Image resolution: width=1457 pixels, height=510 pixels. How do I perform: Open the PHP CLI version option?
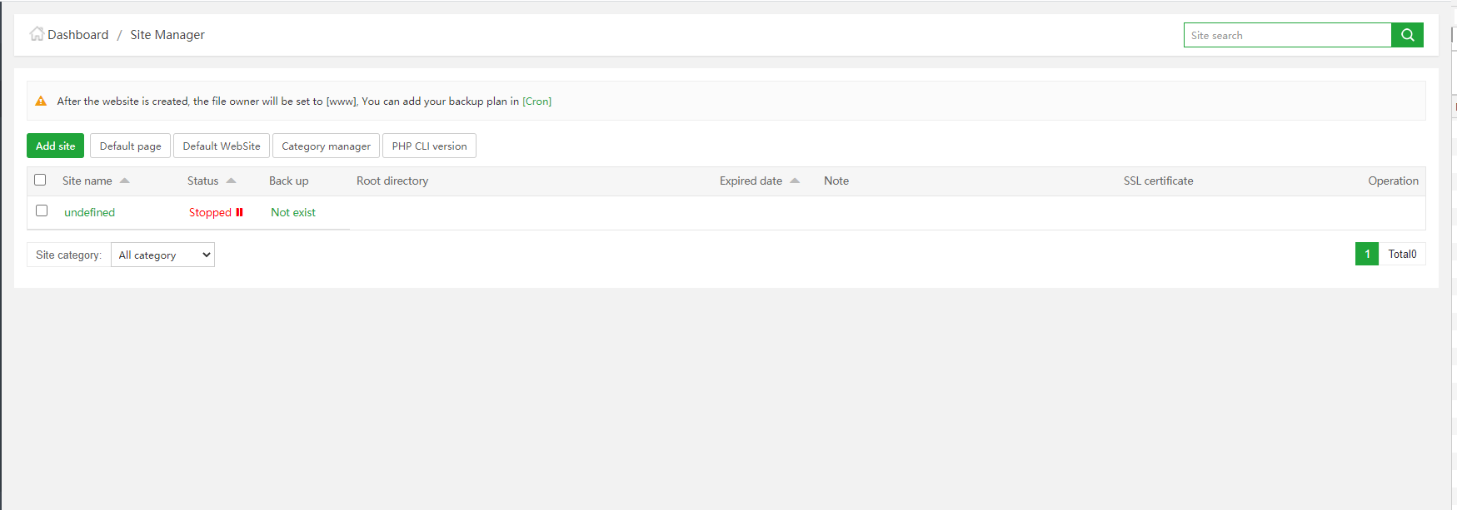pos(429,146)
